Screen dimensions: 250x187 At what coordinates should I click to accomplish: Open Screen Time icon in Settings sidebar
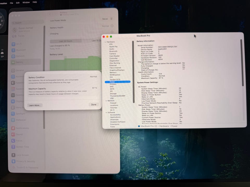click(x=13, y=147)
